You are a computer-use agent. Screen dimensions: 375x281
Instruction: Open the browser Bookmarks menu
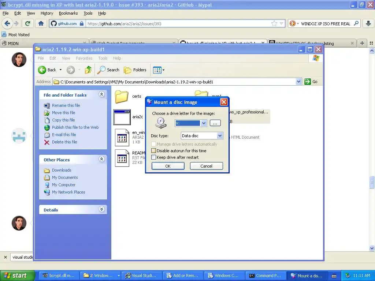click(68, 13)
